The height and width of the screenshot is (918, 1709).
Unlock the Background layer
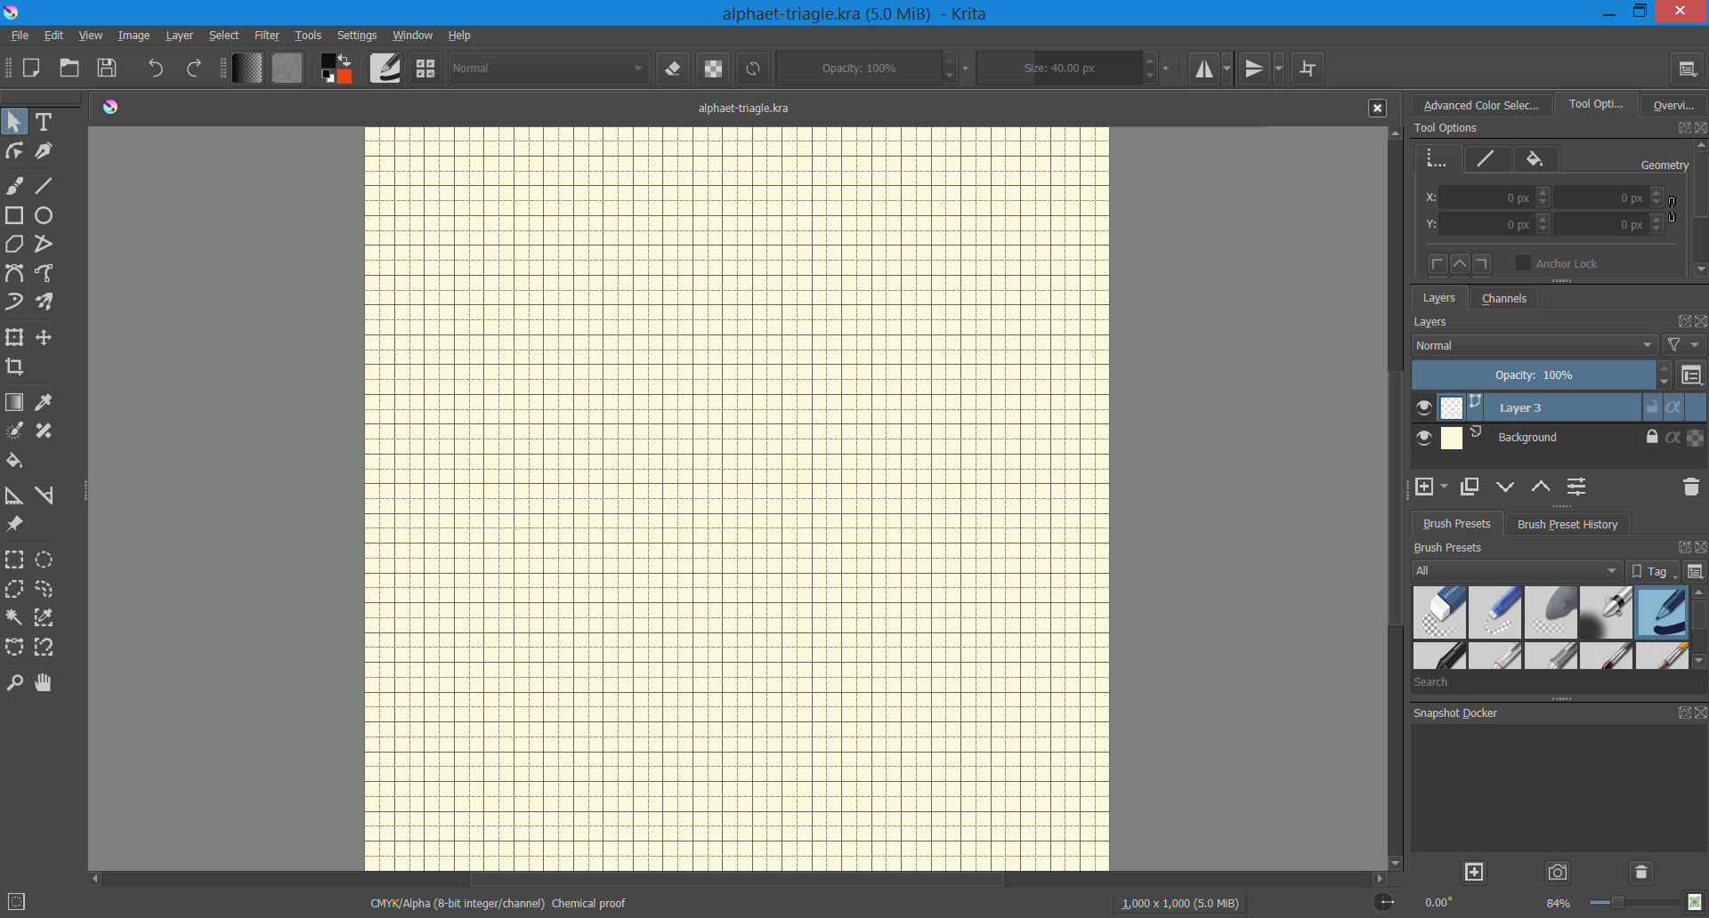1652,437
